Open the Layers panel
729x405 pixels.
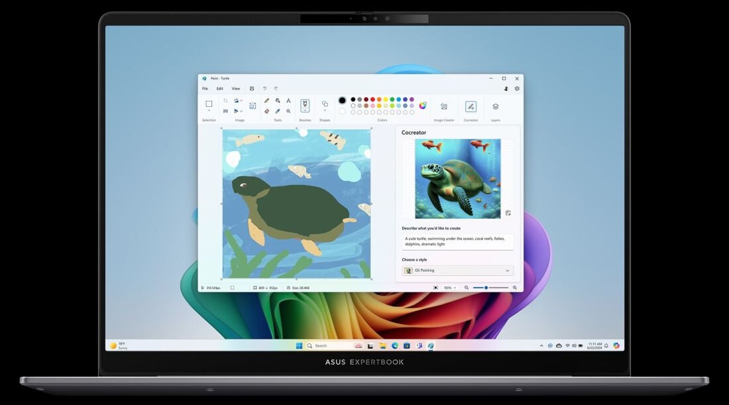click(x=495, y=106)
